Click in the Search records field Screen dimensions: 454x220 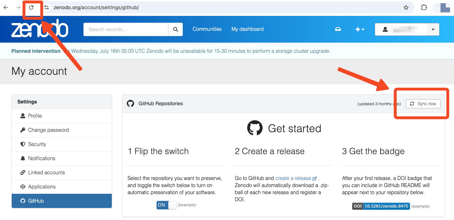click(x=126, y=29)
